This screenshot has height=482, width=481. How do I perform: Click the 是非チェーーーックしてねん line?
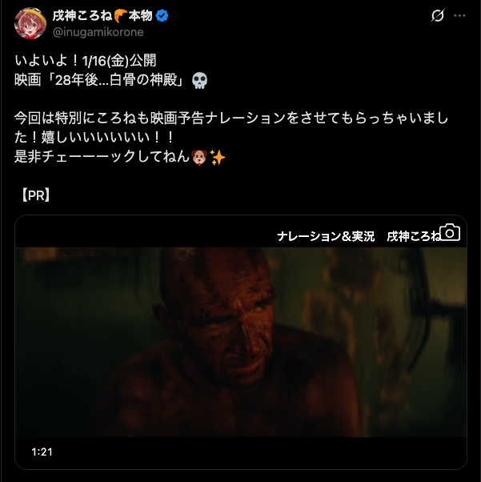[102, 157]
